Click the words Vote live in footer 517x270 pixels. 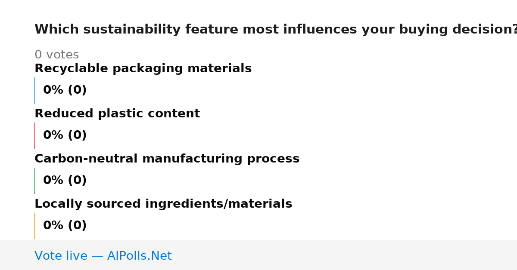[61, 256]
